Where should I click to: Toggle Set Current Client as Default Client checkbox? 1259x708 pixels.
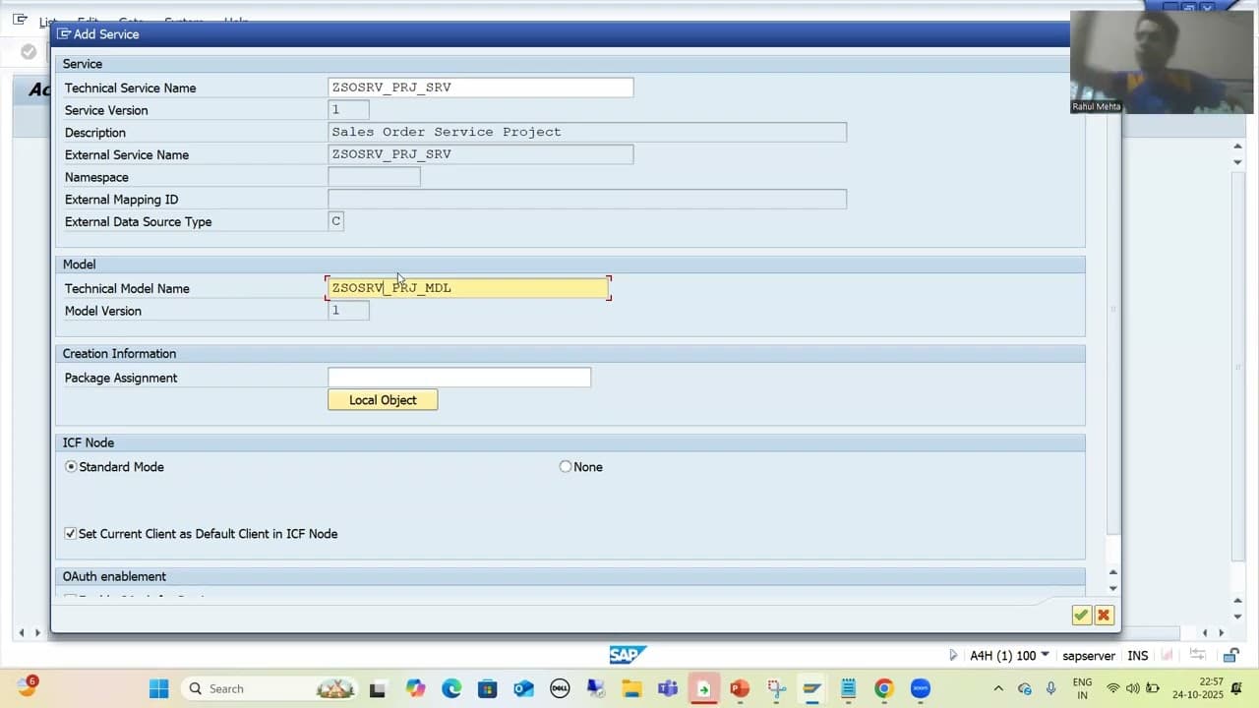70,534
